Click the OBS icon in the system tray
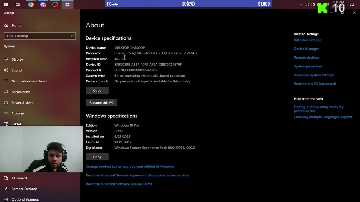Image resolution: width=360 pixels, height=202 pixels. coord(307,4)
